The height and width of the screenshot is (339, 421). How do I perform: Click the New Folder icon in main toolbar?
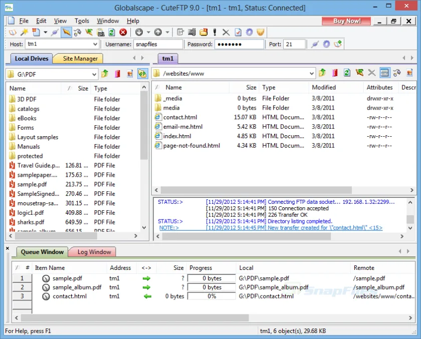click(203, 32)
